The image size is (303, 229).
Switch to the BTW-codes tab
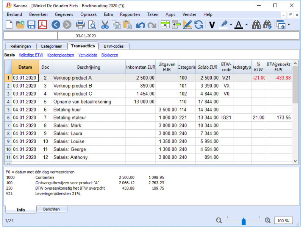click(114, 46)
